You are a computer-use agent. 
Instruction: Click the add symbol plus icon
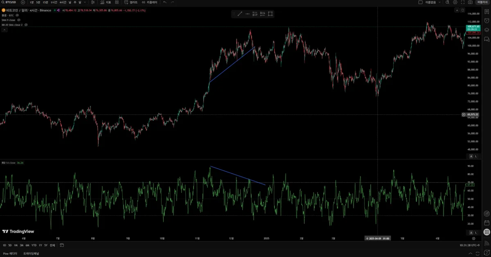[x=23, y=2]
